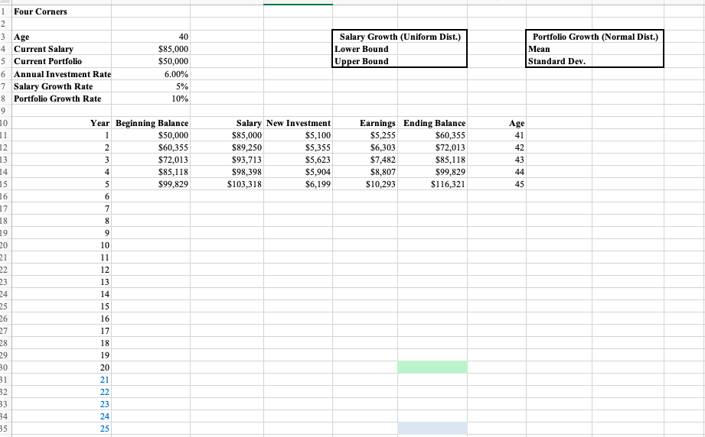
Task: Click the blue year 21 cell
Action: 61,380
